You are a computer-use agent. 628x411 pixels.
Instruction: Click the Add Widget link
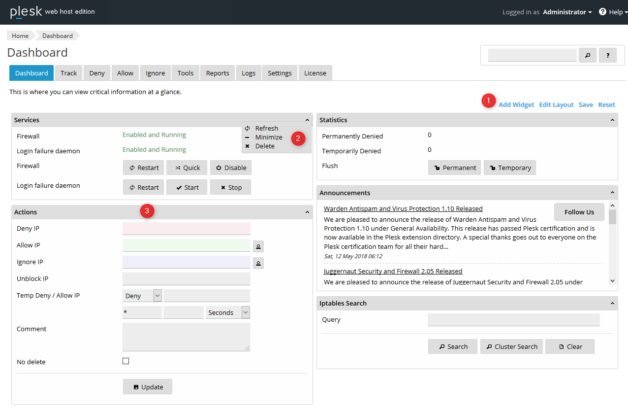(x=516, y=104)
